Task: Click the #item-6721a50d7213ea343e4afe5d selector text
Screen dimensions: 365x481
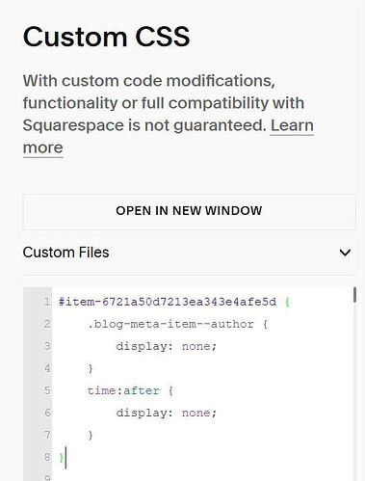Action: pos(168,302)
